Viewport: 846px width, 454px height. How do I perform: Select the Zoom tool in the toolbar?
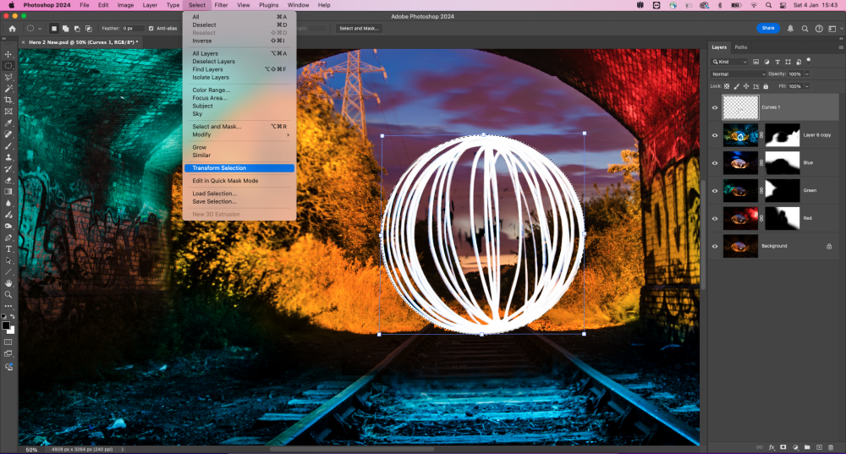click(8, 294)
